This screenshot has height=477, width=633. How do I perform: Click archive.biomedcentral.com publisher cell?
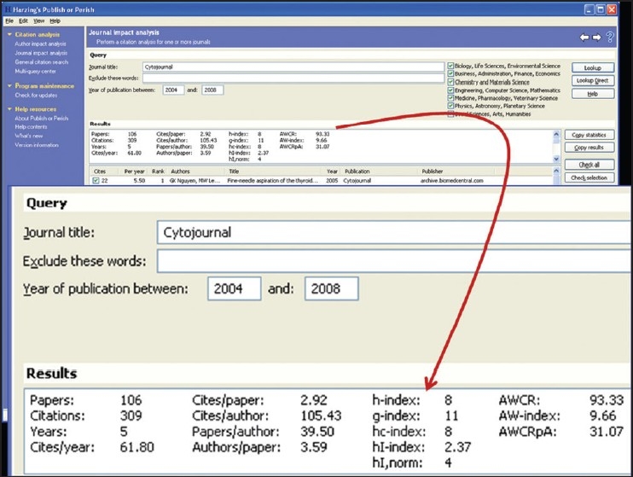[452, 181]
